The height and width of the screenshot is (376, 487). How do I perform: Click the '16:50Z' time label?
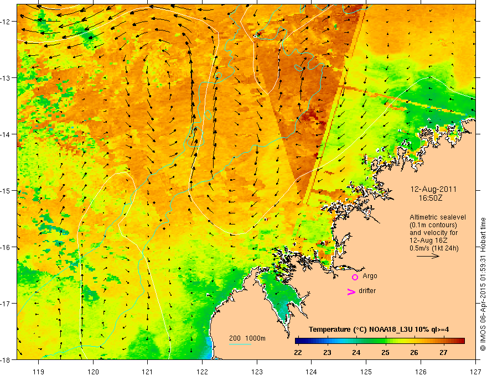pyautogui.click(x=431, y=198)
